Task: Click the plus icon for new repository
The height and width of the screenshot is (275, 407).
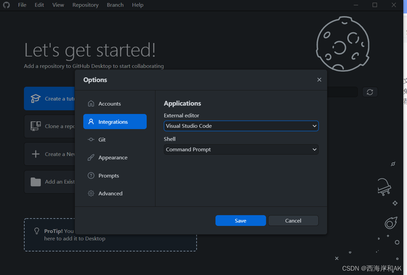Action: [35, 154]
